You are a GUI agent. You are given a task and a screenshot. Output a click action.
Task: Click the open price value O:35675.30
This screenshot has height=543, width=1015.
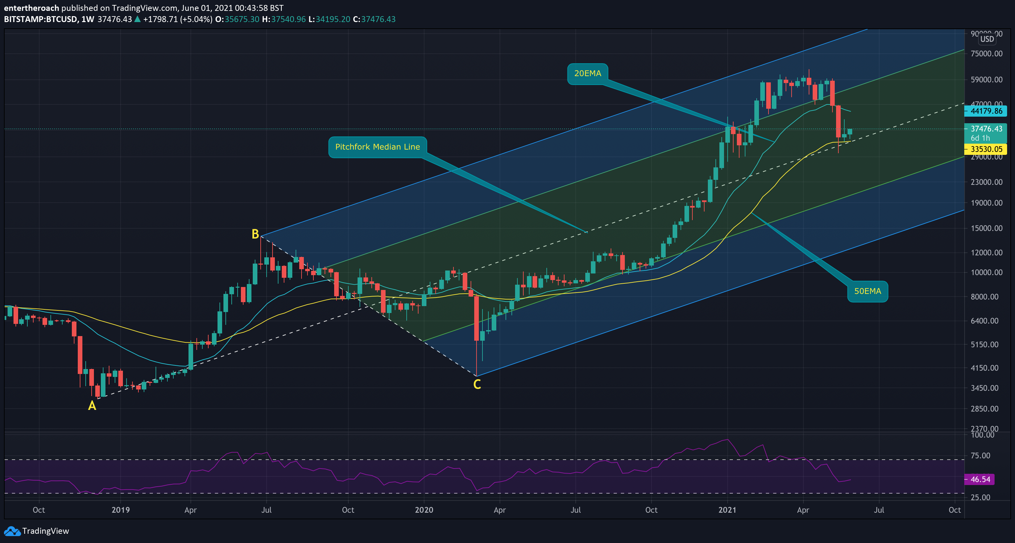point(237,19)
